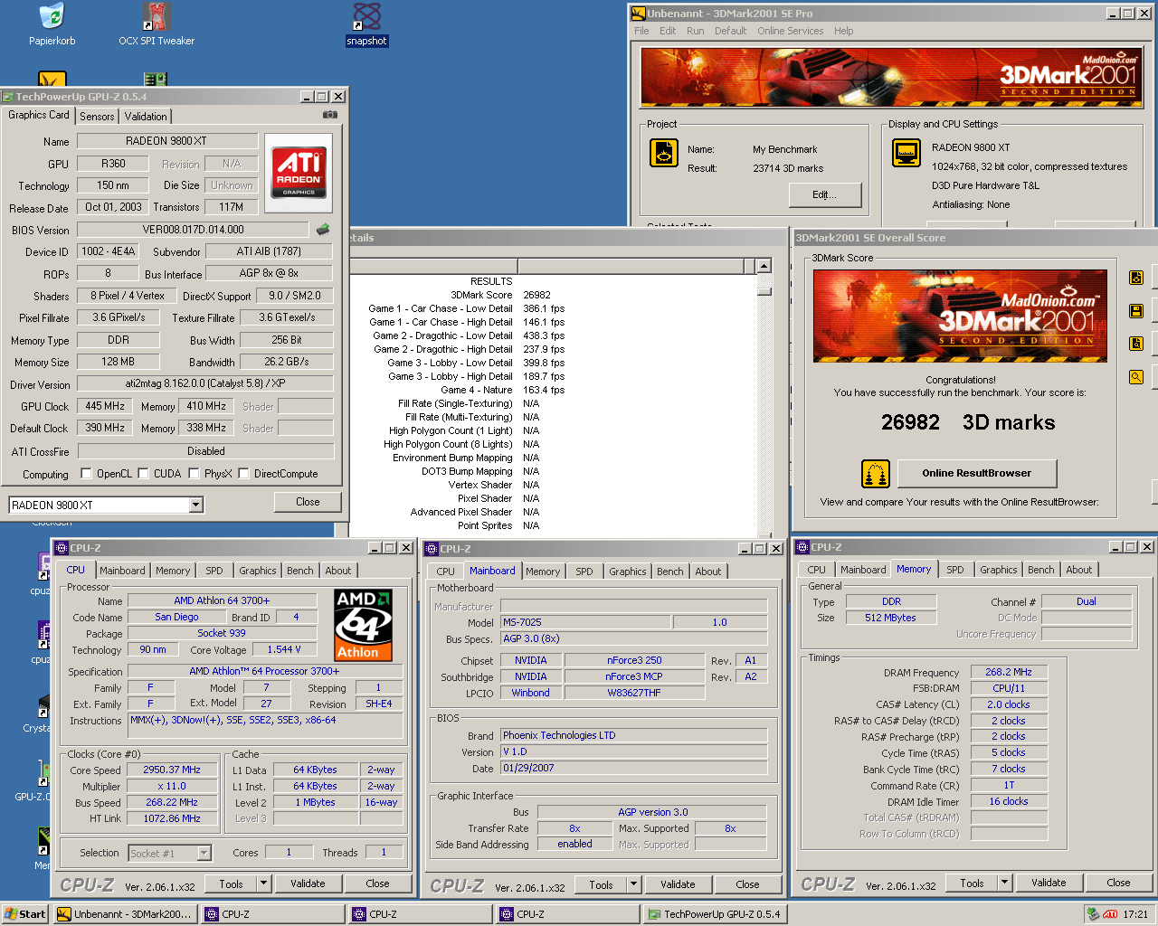The height and width of the screenshot is (926, 1158).
Task: Click the document-with-magnifier icon in Overall Score window
Action: click(x=1136, y=344)
